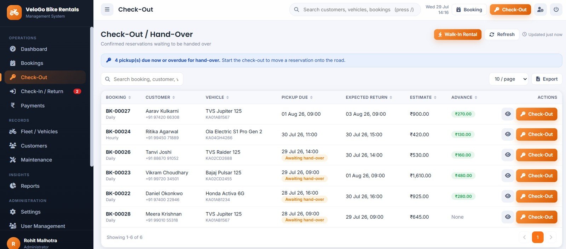Open the 10 / page dropdown
This screenshot has width=566, height=249.
click(x=509, y=79)
